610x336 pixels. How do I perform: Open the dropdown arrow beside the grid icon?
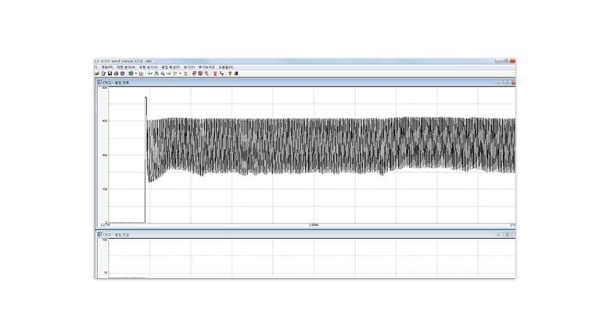coord(136,73)
